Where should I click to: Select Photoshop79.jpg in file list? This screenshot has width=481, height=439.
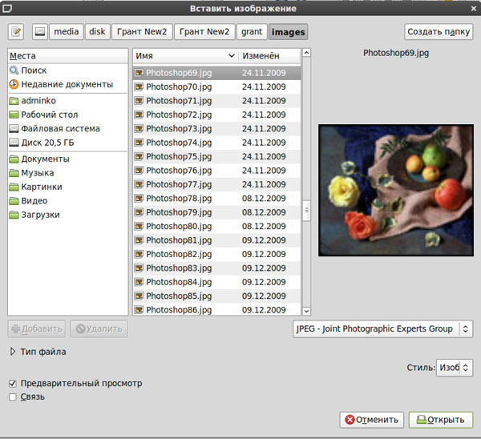(x=217, y=212)
